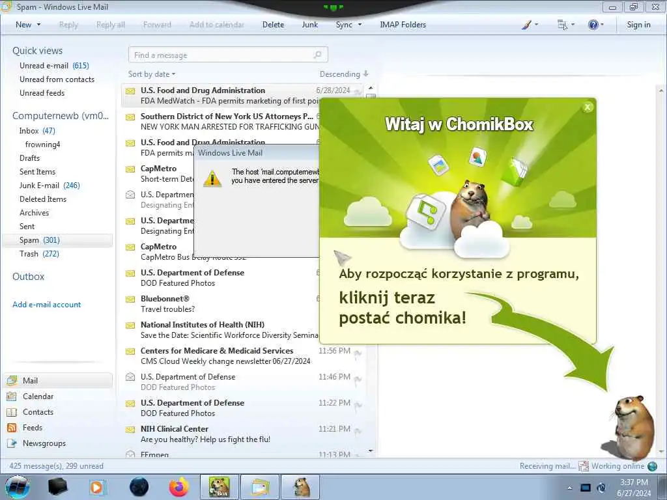Toggle Descending sort order

pyautogui.click(x=344, y=74)
